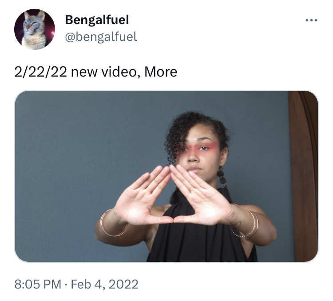Open the tweet's video preview image
This screenshot has width=333, height=301.
pyautogui.click(x=166, y=176)
